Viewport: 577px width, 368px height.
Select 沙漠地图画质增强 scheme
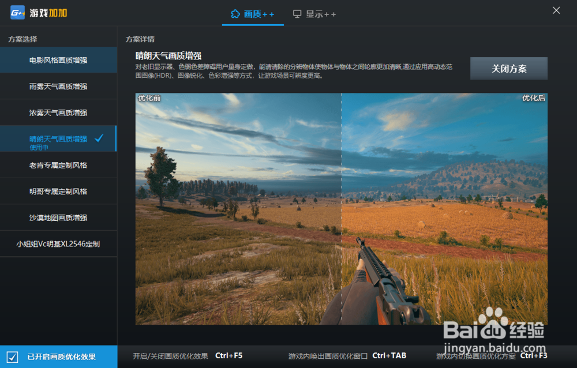(58, 217)
